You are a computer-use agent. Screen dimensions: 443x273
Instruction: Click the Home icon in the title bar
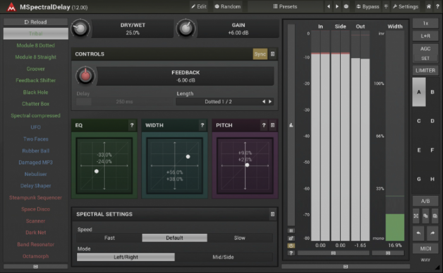[x=428, y=6]
